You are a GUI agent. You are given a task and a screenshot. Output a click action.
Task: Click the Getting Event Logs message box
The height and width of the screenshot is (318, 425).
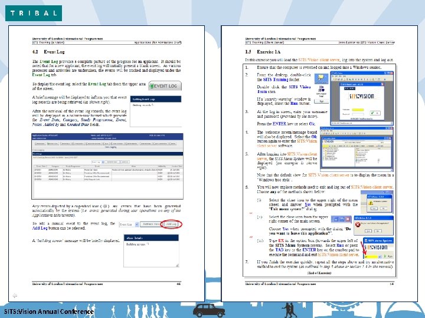point(156,111)
